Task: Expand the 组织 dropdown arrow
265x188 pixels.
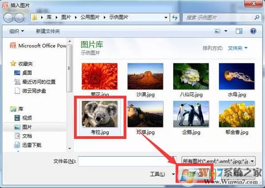Action: coord(23,31)
